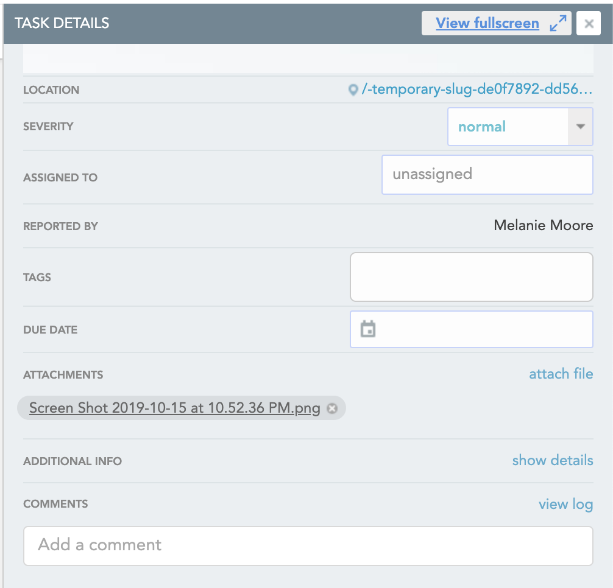The height and width of the screenshot is (588, 613).
Task: Click the 'Add a comment' text box
Action: click(x=308, y=545)
